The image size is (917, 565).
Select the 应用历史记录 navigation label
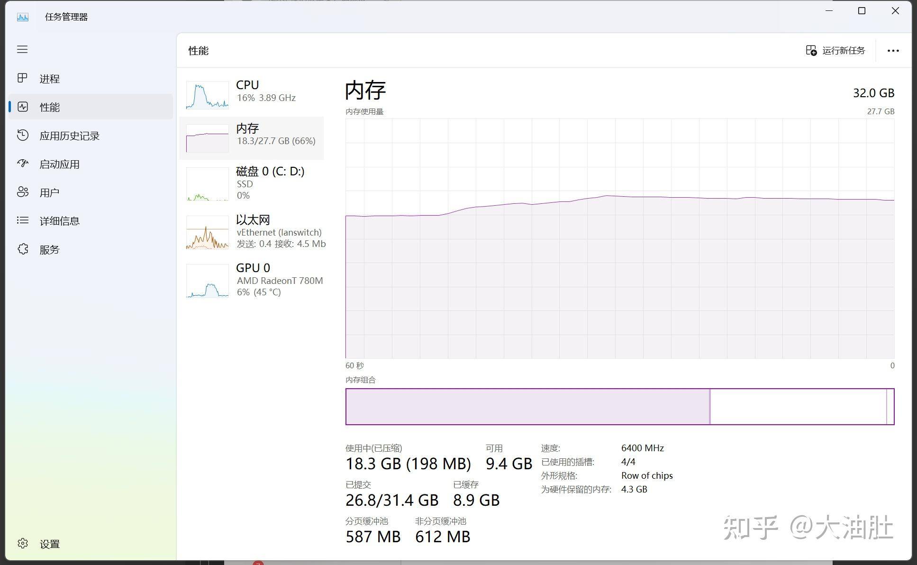tap(70, 136)
